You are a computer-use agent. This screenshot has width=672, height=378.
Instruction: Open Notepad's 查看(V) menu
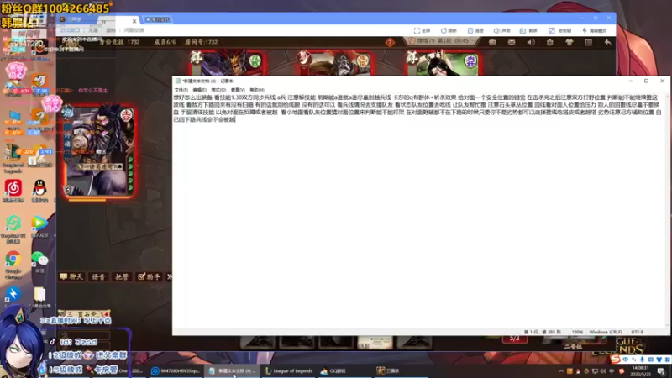[238, 90]
